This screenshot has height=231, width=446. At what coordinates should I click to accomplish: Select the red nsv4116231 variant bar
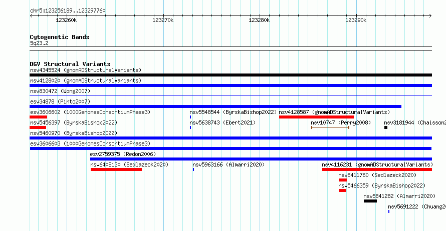pyautogui.click(x=377, y=169)
